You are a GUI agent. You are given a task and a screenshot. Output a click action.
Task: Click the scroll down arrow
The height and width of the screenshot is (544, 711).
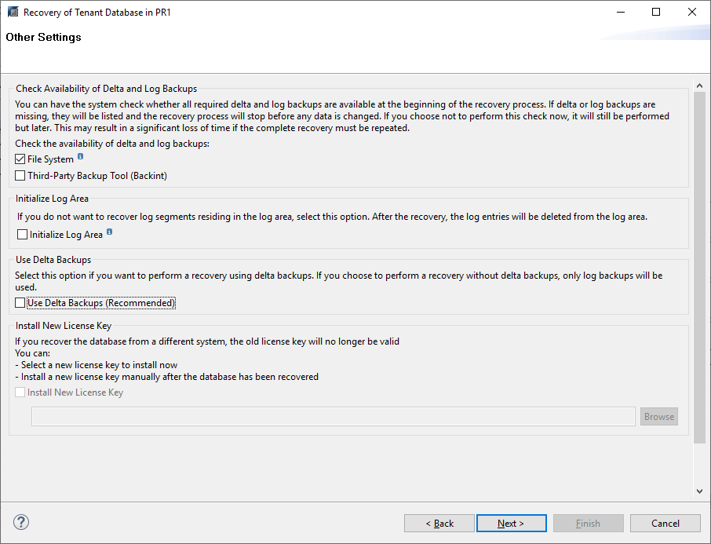coord(700,491)
